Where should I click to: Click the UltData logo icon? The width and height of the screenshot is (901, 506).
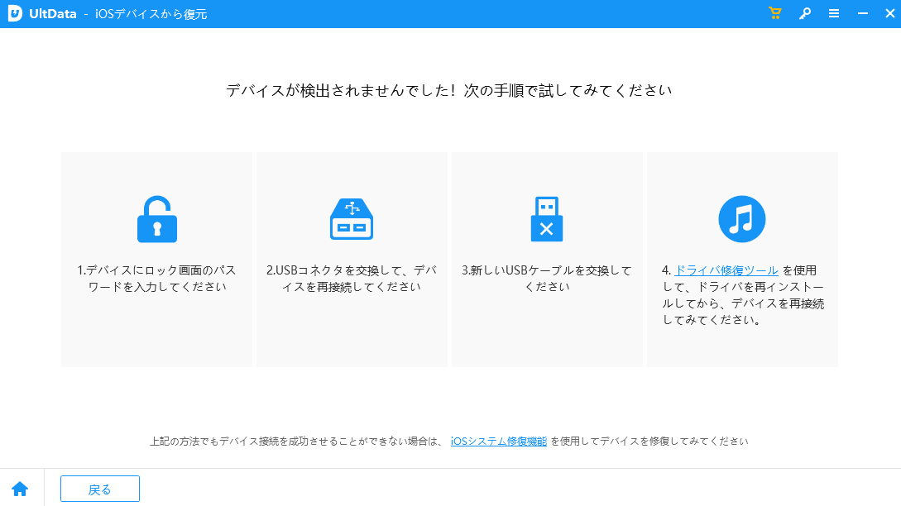click(x=14, y=13)
